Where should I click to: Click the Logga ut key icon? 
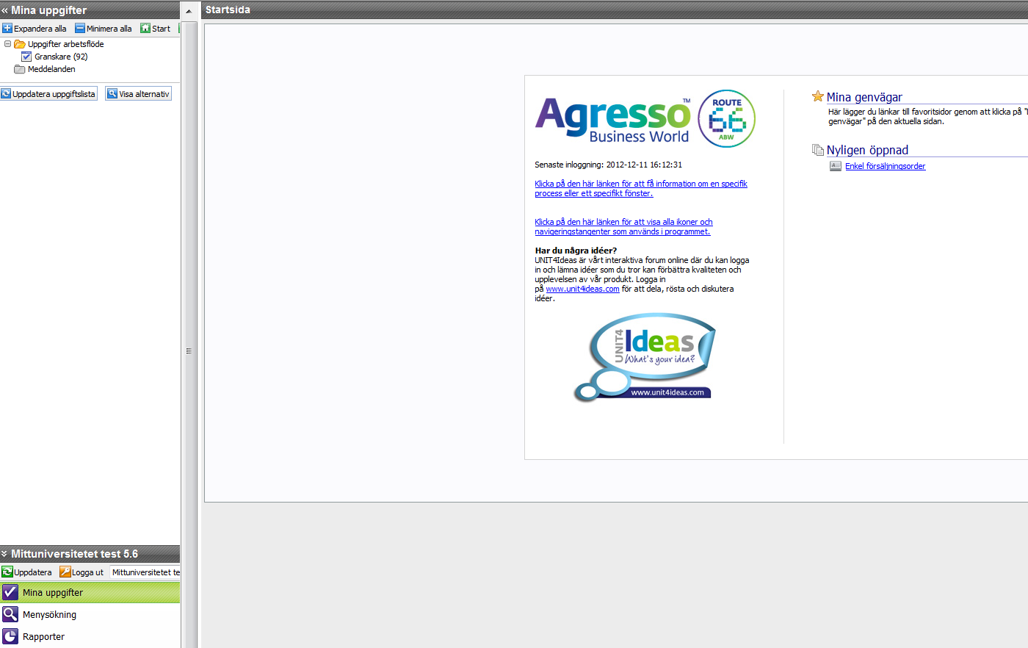coord(65,572)
